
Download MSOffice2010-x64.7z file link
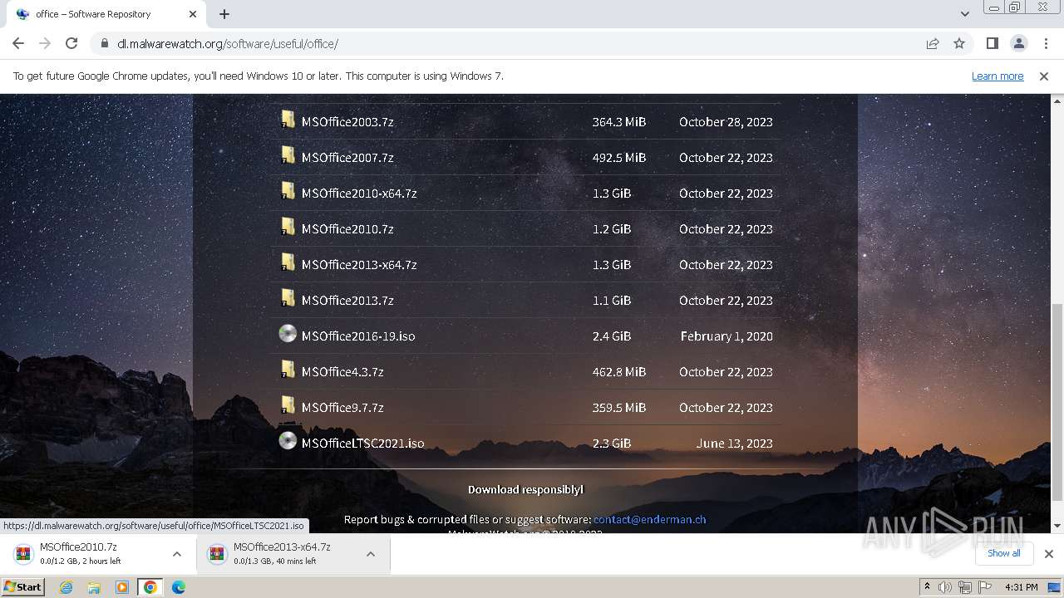click(359, 193)
